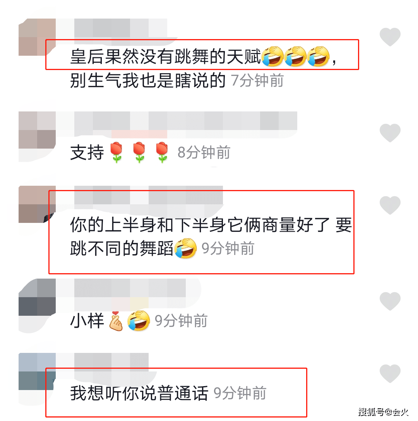Click the 7分钟前 timestamp
The image size is (418, 421).
[x=257, y=80]
